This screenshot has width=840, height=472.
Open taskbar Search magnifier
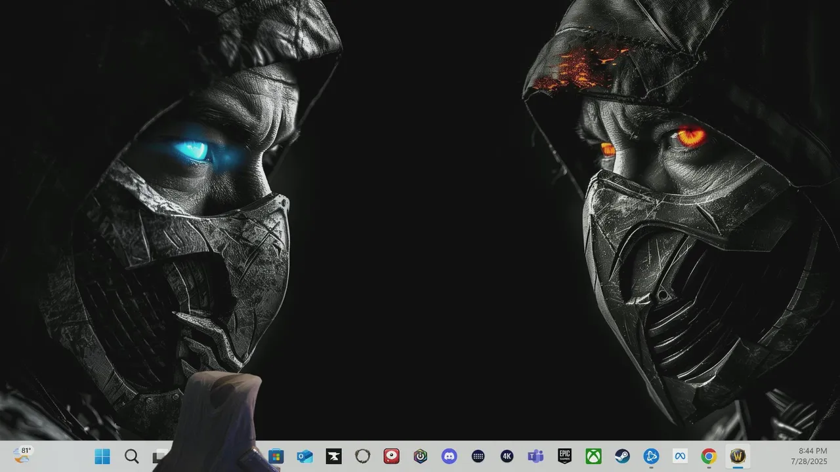pos(131,456)
